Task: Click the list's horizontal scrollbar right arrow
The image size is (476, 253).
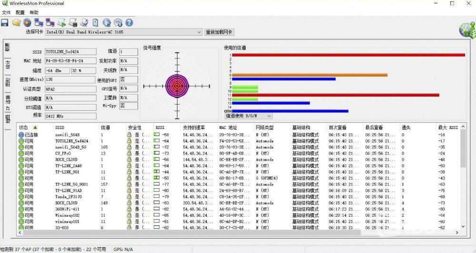Action: tap(457, 233)
